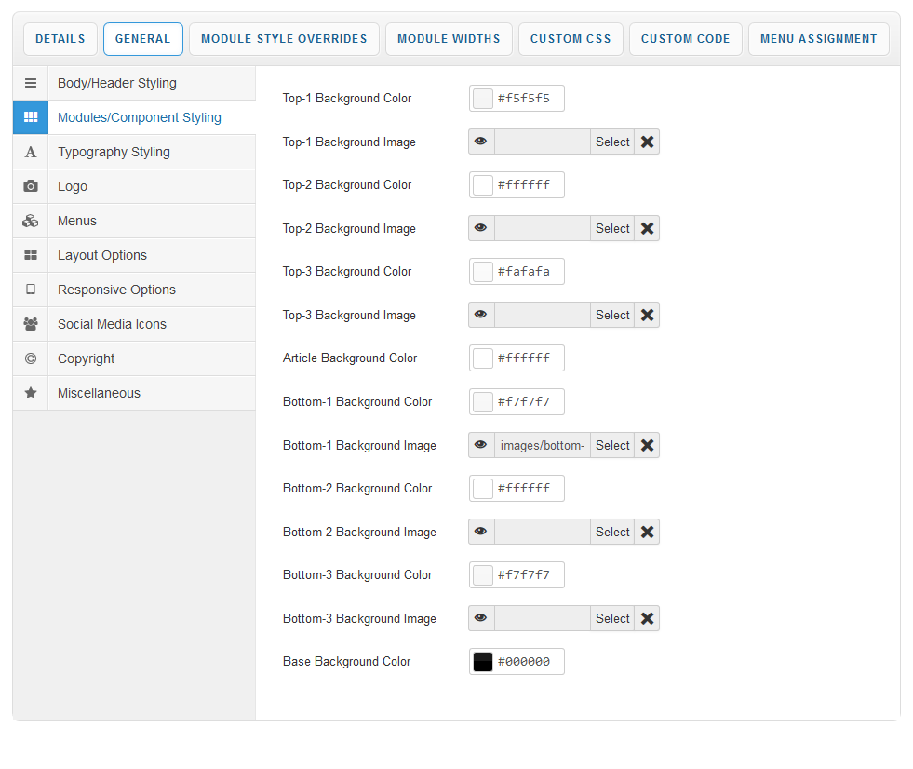Click the Responsive Options tablet icon

point(31,290)
